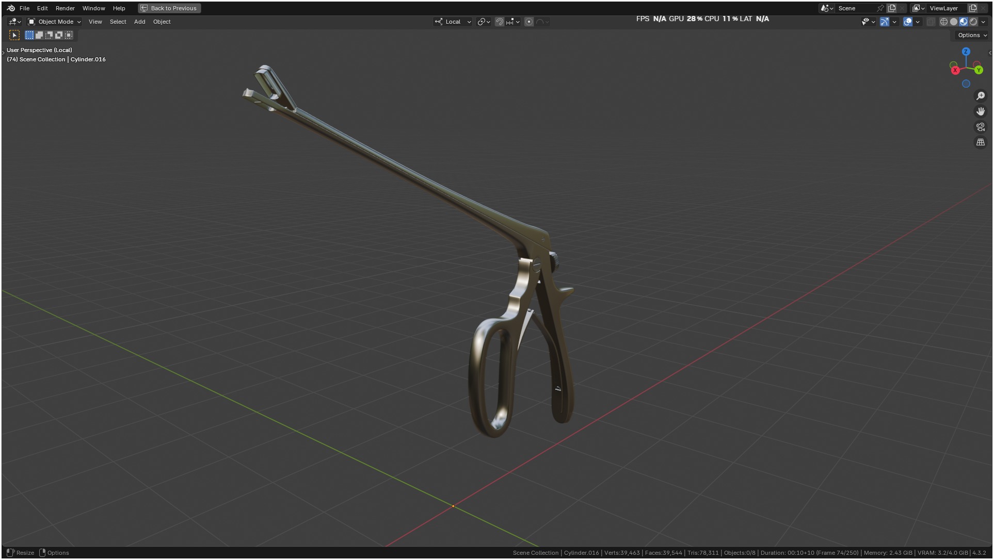Open the Help menu

[119, 8]
